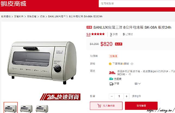Select the third oven thumbnail
Viewport: 175px width, 113px height.
point(42,108)
